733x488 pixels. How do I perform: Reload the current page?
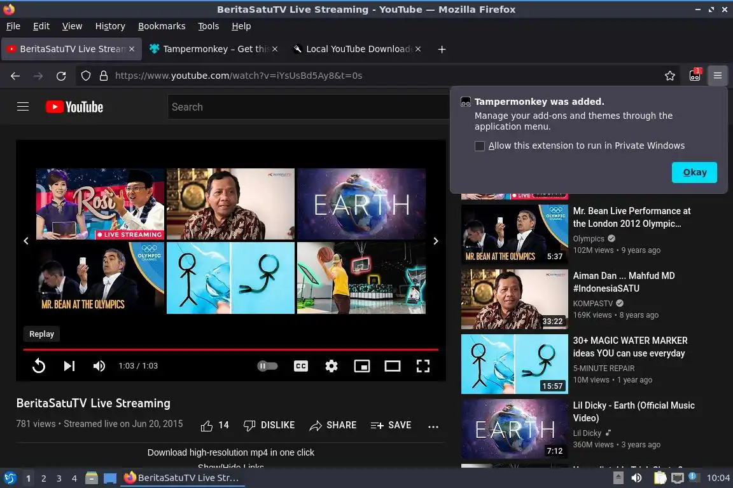61,76
